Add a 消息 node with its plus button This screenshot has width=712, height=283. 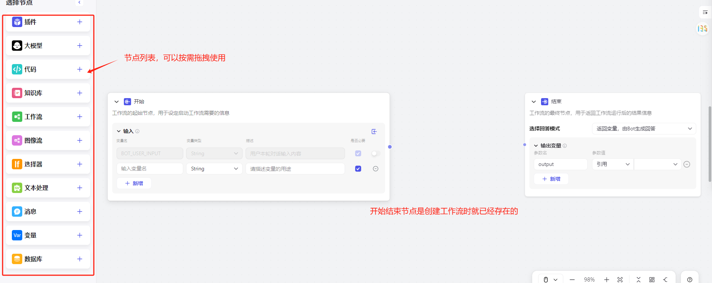(x=80, y=212)
